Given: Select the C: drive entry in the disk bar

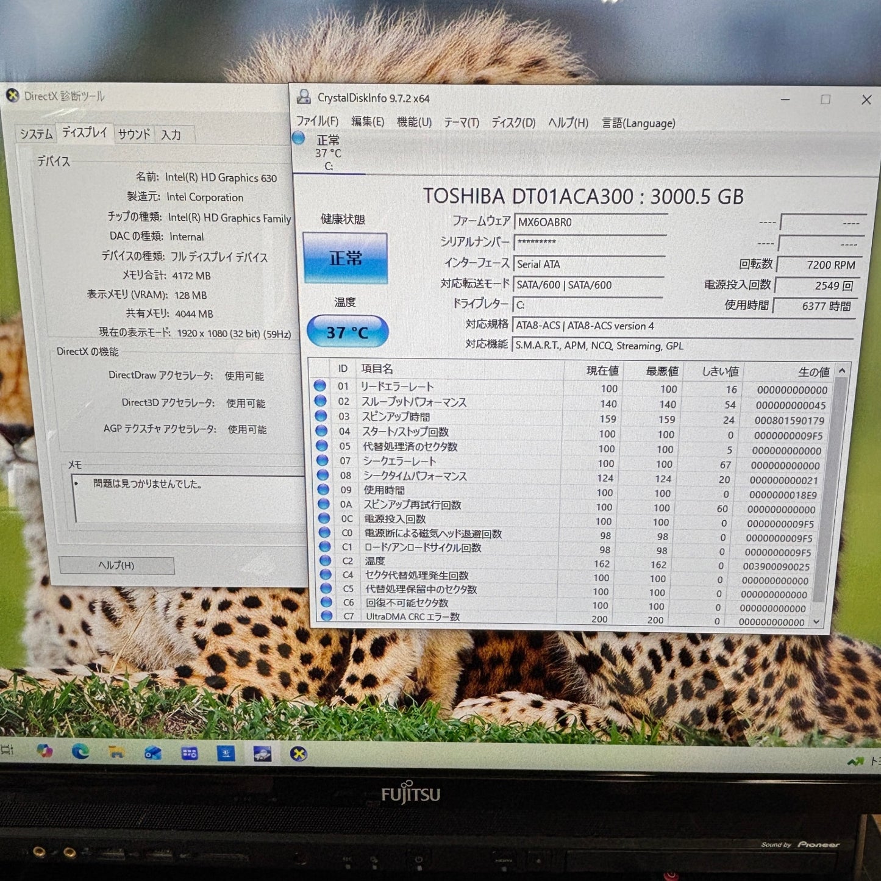Looking at the screenshot, I should coord(328,152).
